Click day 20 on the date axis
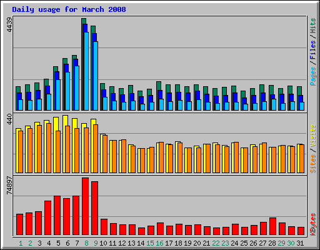This screenshot has height=250, width=320. [x=197, y=243]
